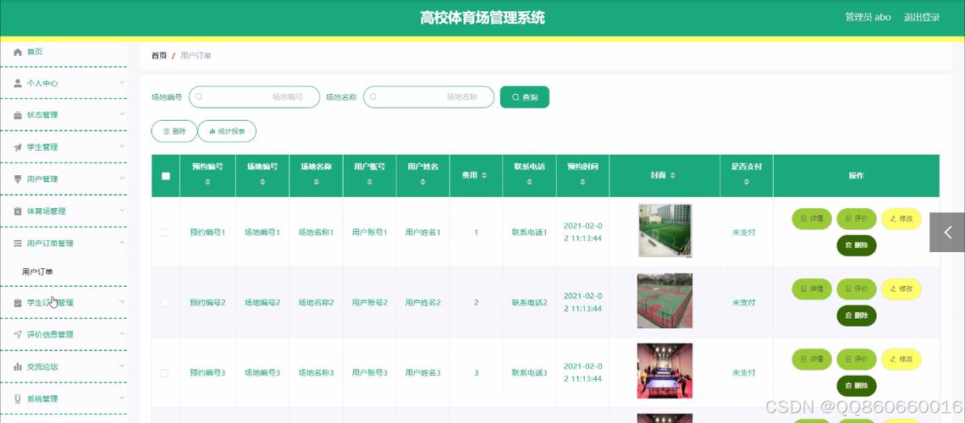This screenshot has height=423, width=965.
Task: Expand the 系统管理 menu chevron
Action: pos(122,398)
